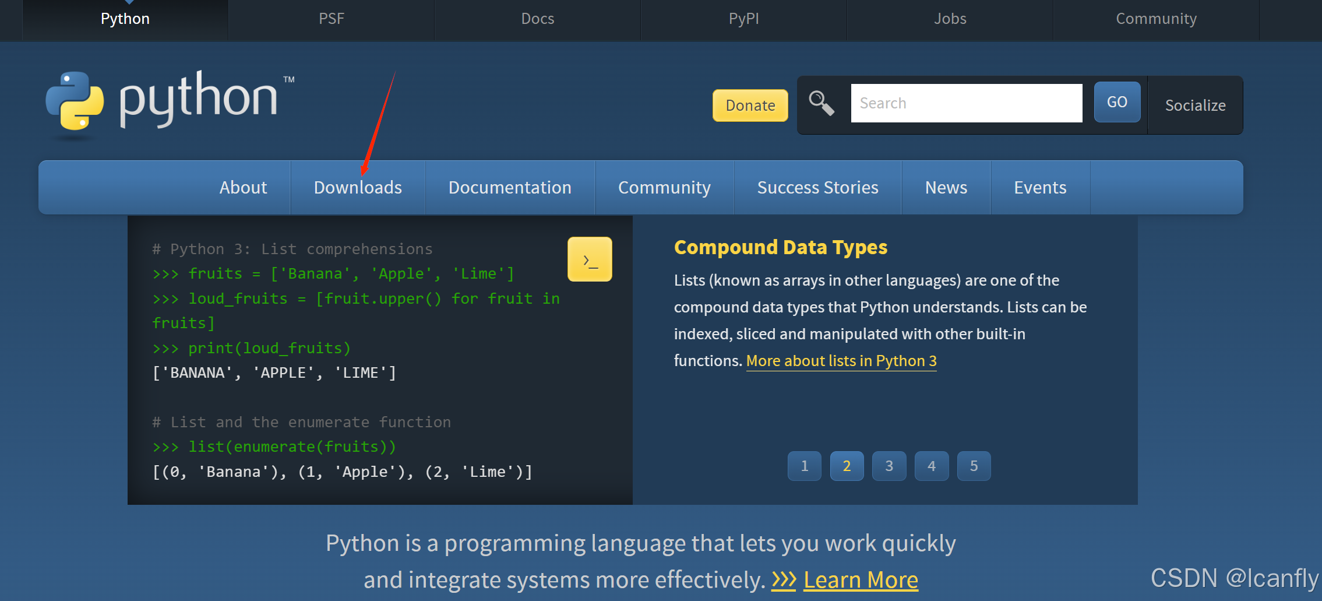The image size is (1322, 601).
Task: Click the output line ['BANANA', 'APPLE', 'LIME']
Action: coord(274,373)
